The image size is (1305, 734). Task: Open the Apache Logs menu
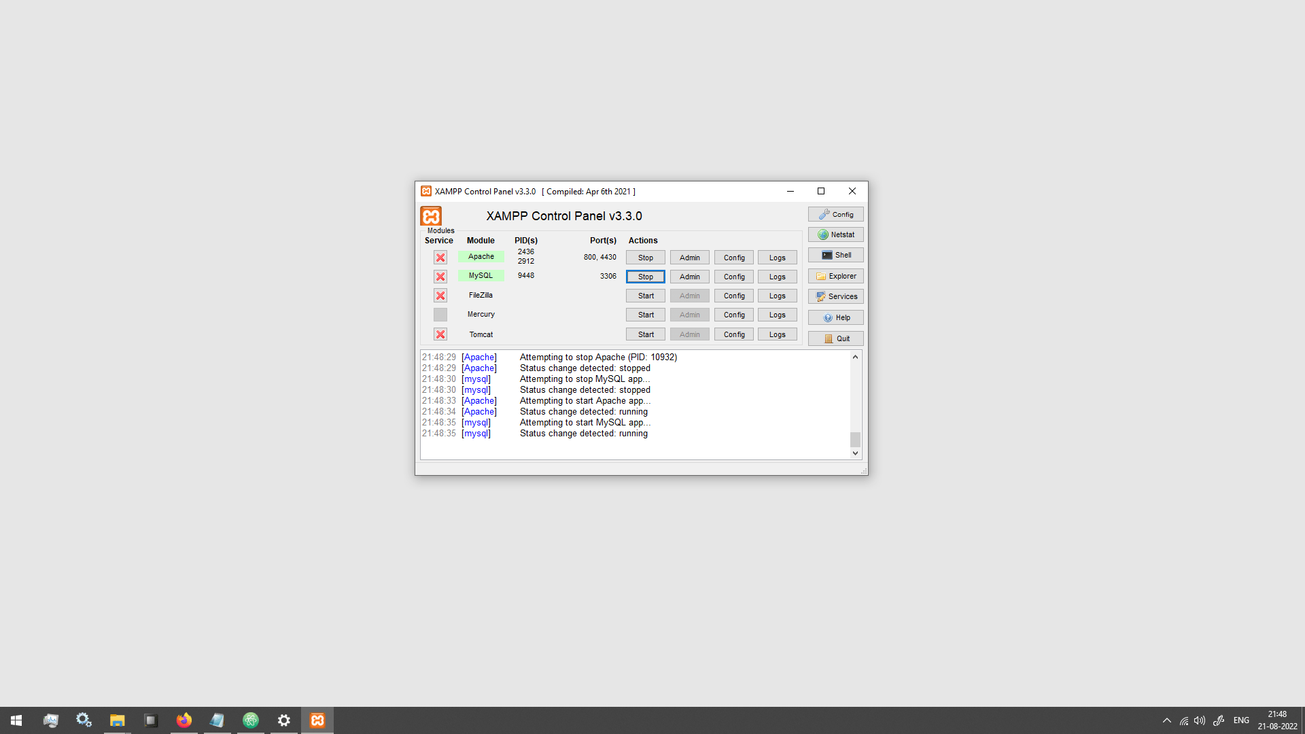[777, 258]
